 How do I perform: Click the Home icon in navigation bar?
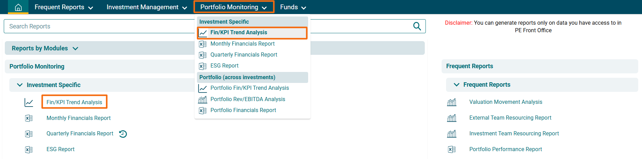[18, 7]
